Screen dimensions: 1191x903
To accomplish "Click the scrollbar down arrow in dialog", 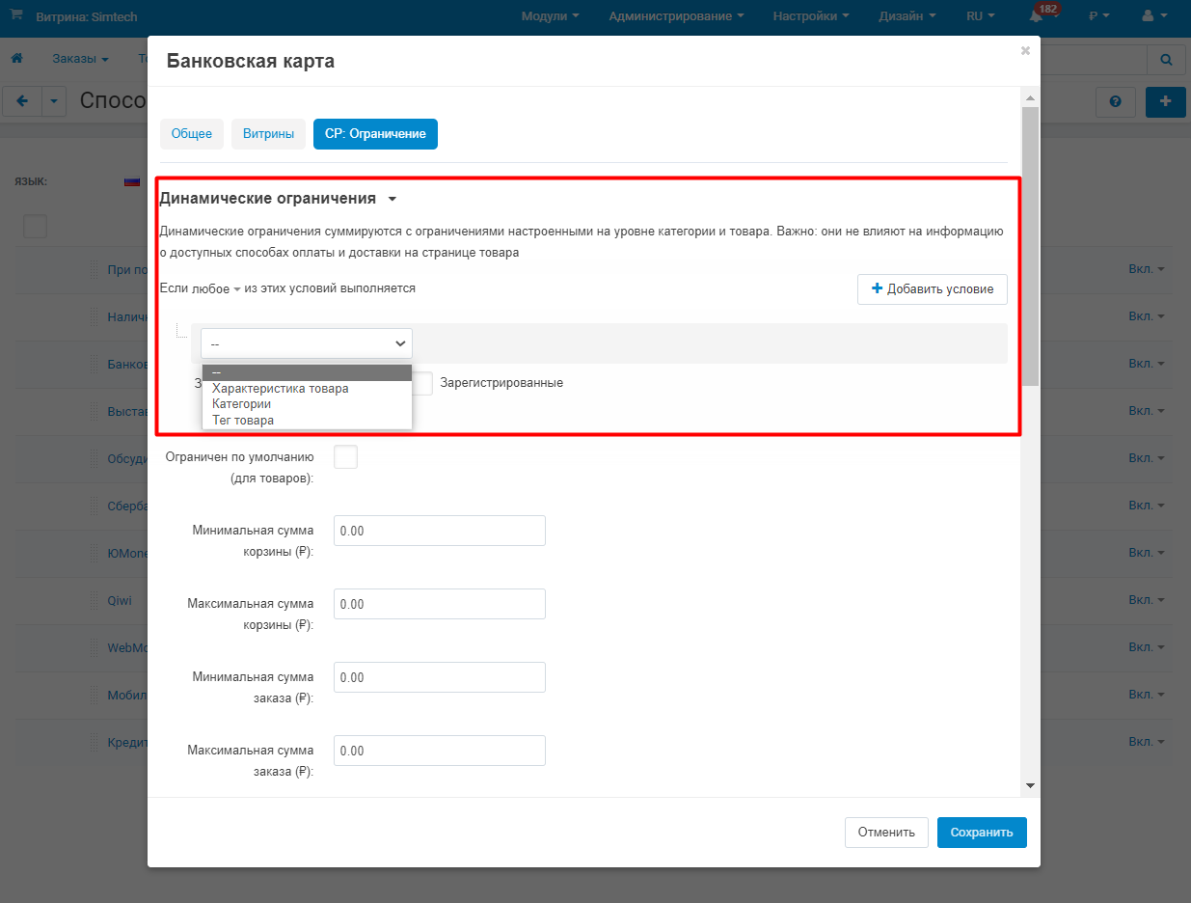I will pyautogui.click(x=1030, y=786).
